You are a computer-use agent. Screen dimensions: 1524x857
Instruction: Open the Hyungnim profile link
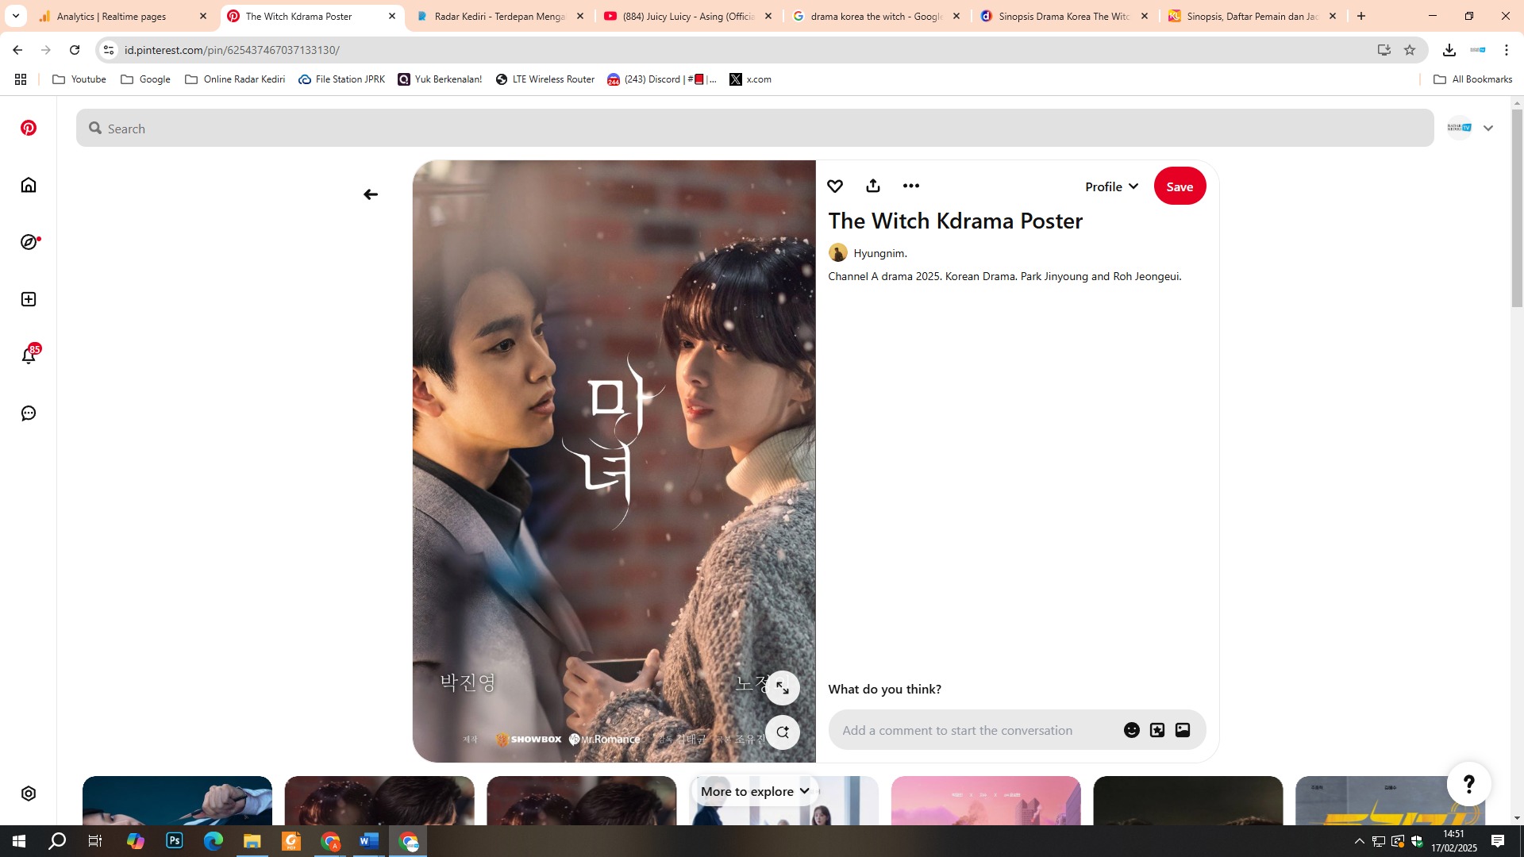879,253
